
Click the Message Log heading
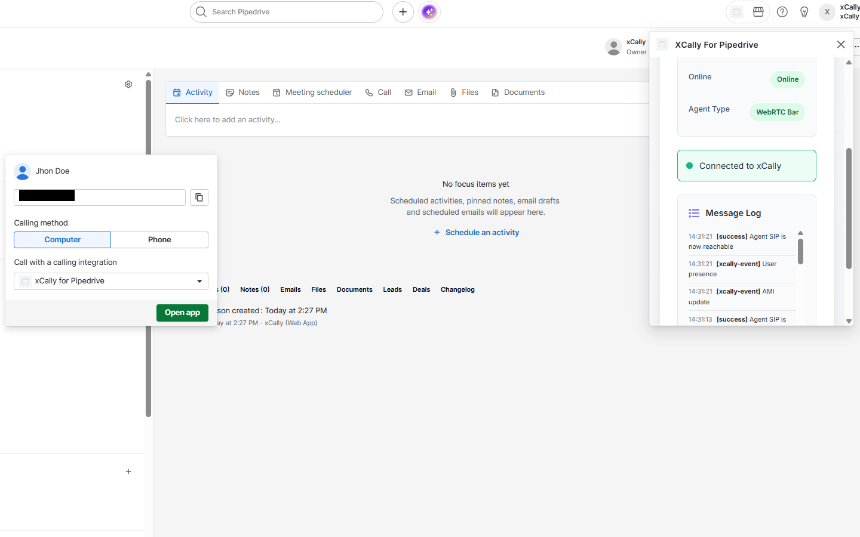click(733, 213)
